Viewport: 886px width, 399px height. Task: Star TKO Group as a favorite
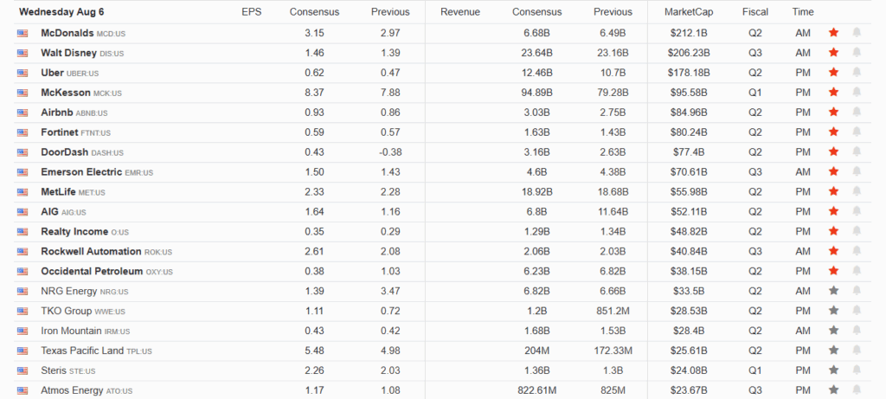(834, 311)
